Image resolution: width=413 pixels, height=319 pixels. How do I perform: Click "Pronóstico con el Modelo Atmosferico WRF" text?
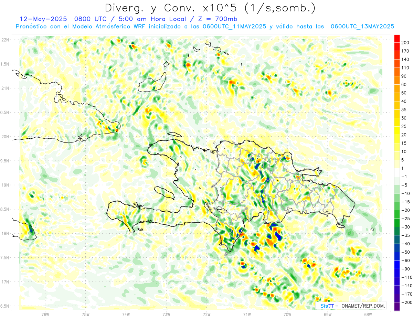[81, 26]
